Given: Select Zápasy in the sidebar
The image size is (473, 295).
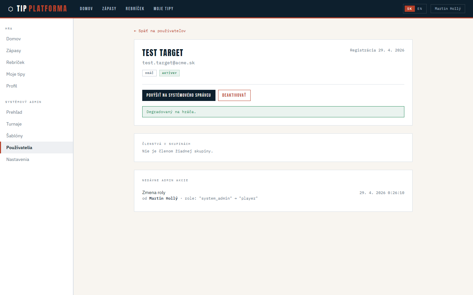Looking at the screenshot, I should [x=13, y=50].
